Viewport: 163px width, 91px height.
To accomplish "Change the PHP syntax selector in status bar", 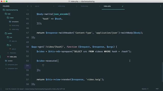I will click(x=157, y=89).
